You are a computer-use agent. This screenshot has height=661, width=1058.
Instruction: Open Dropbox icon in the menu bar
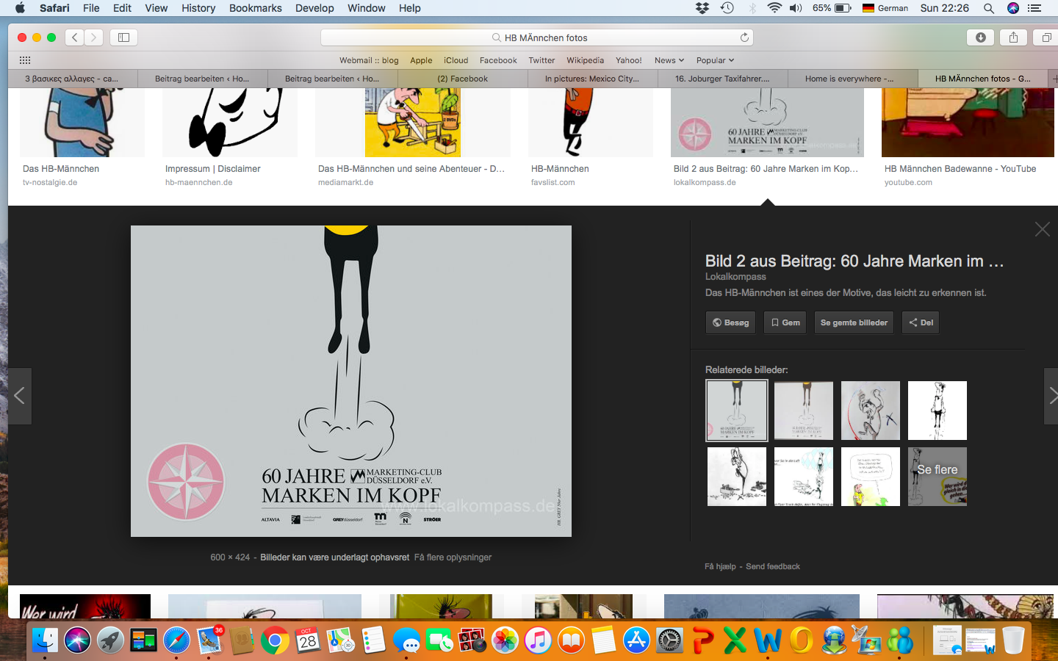702,8
